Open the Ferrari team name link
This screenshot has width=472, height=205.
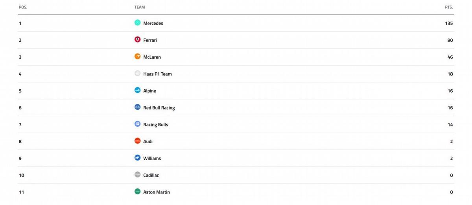[150, 40]
